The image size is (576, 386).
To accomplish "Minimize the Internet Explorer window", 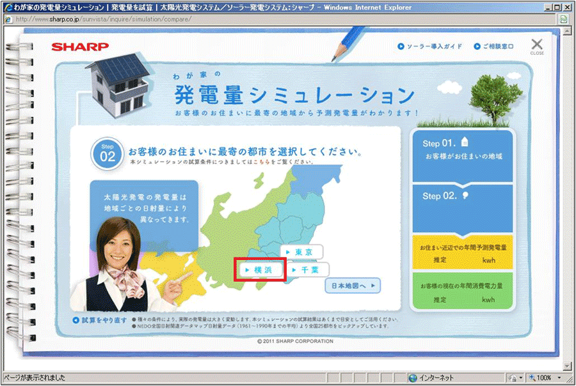I will coord(548,7).
